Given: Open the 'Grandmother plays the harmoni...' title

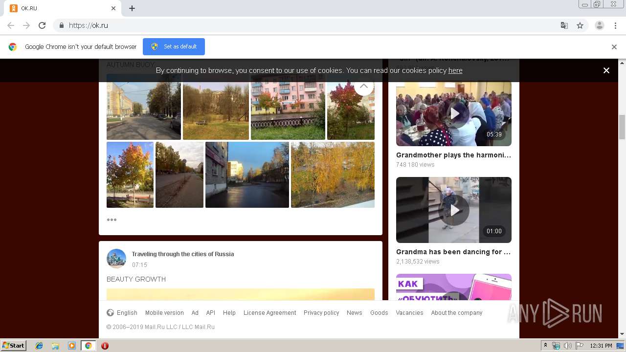Looking at the screenshot, I should [454, 155].
